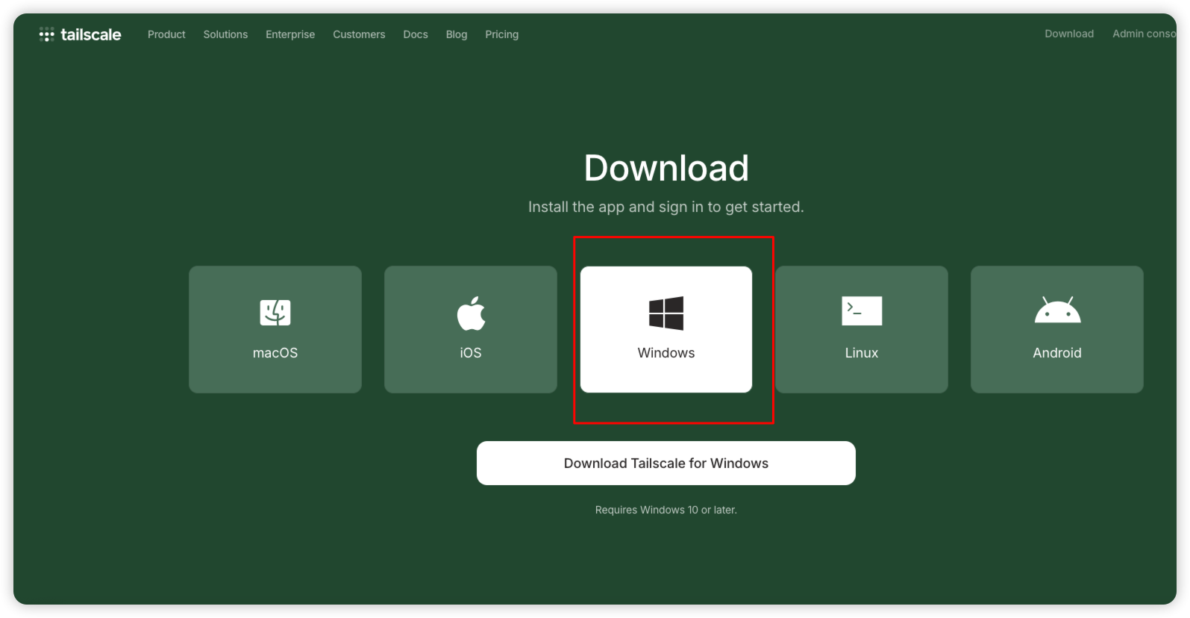Visit the Blog page
The image size is (1190, 618).
[457, 34]
